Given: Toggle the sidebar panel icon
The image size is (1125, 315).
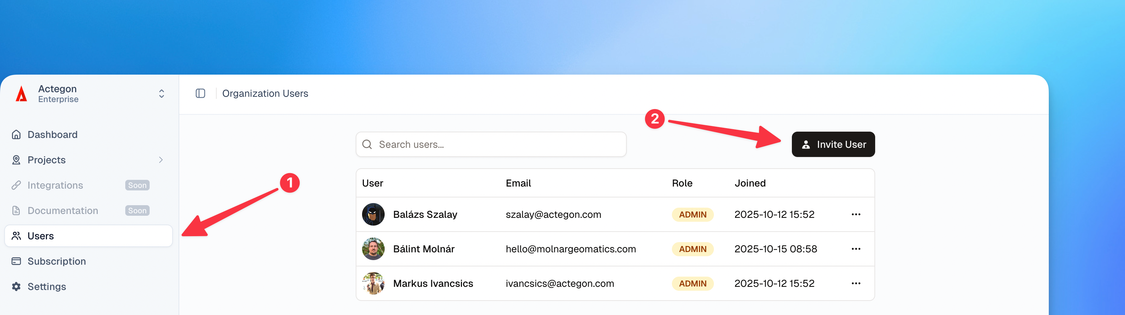Looking at the screenshot, I should point(200,93).
